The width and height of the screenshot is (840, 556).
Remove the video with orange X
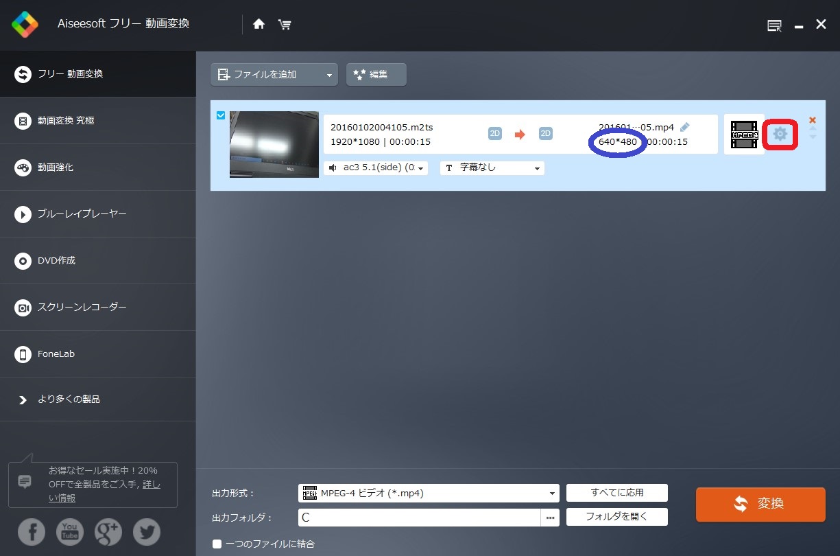(x=813, y=119)
